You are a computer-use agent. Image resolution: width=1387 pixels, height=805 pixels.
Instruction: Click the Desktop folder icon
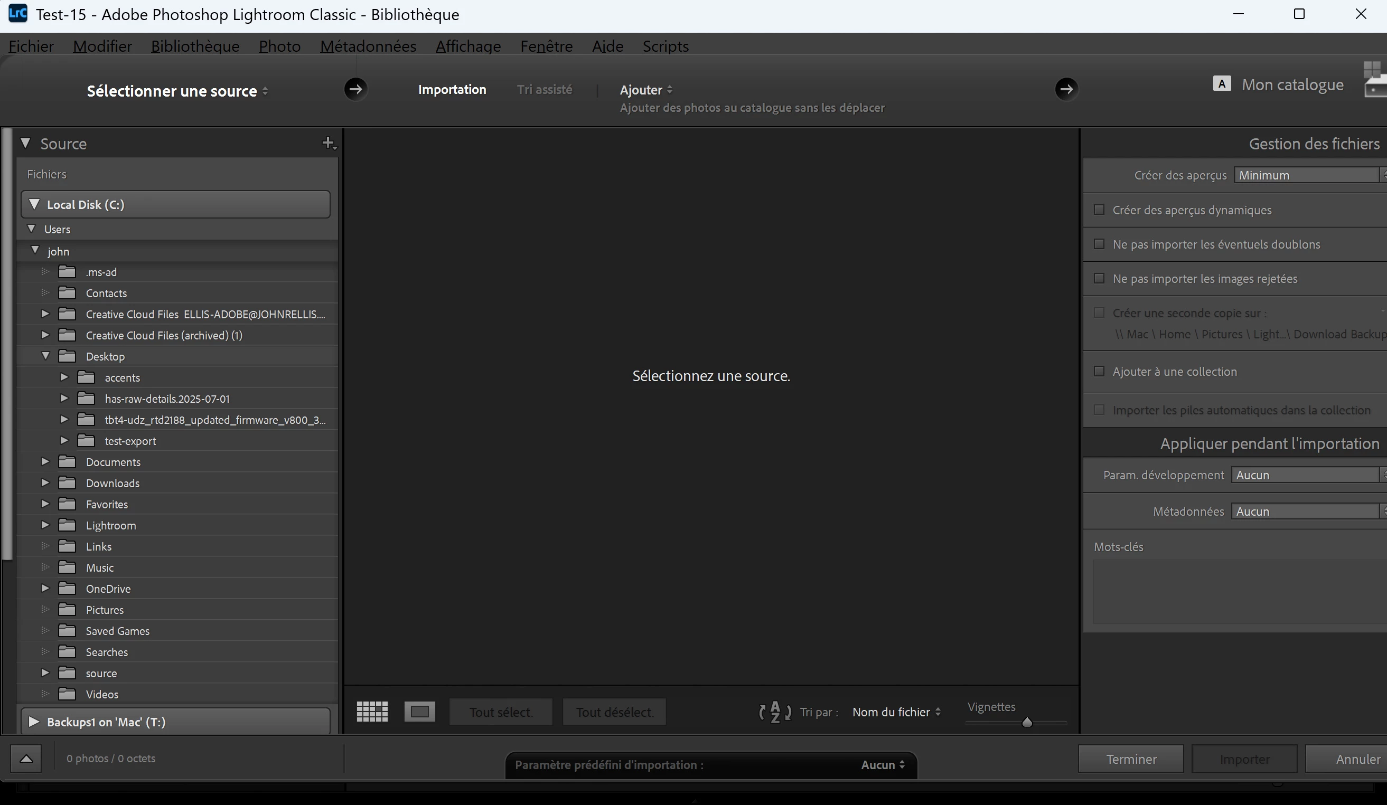(x=67, y=356)
